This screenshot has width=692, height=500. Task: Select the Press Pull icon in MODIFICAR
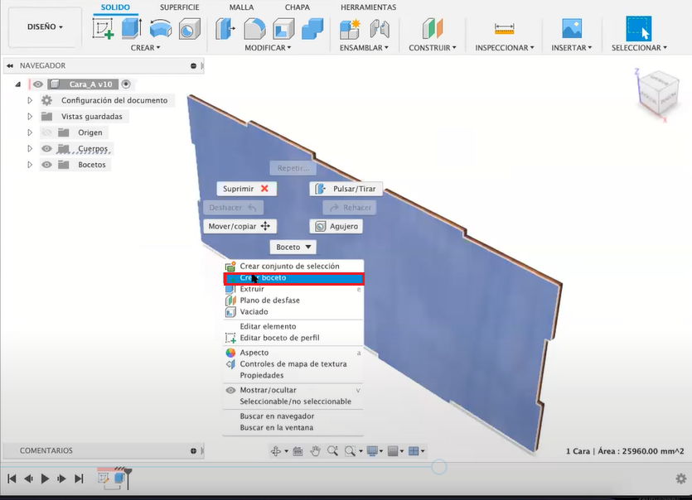click(x=225, y=29)
